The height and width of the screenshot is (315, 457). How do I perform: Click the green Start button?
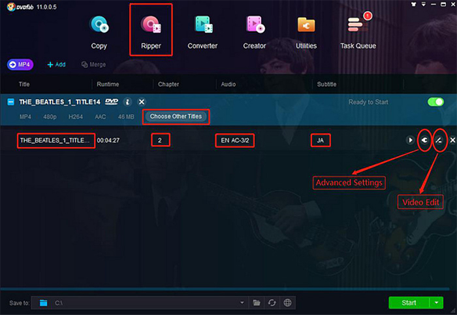tap(409, 303)
